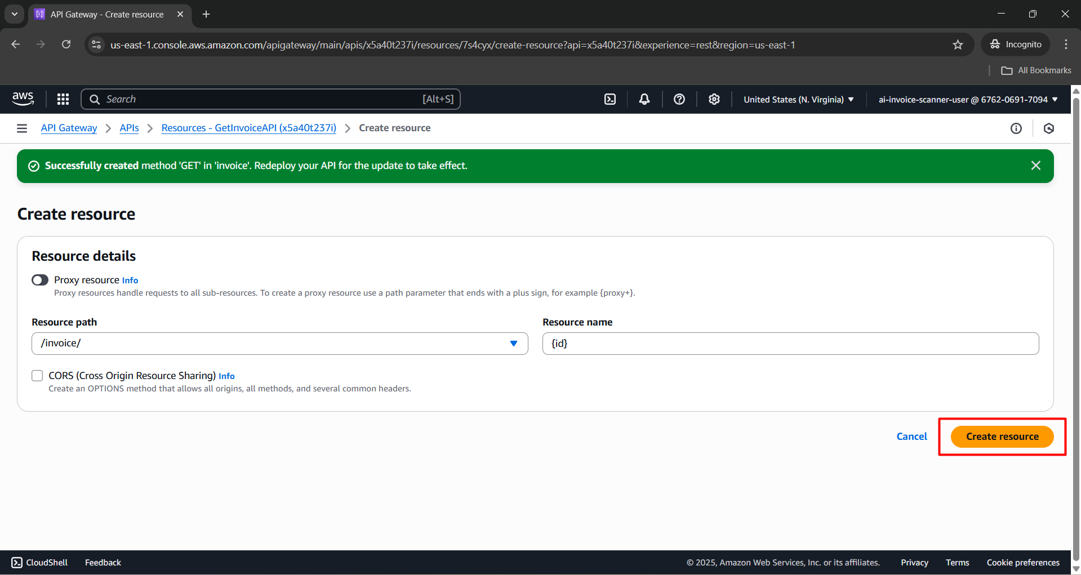
Task: Go to the APIs breadcrumb
Action: (129, 128)
